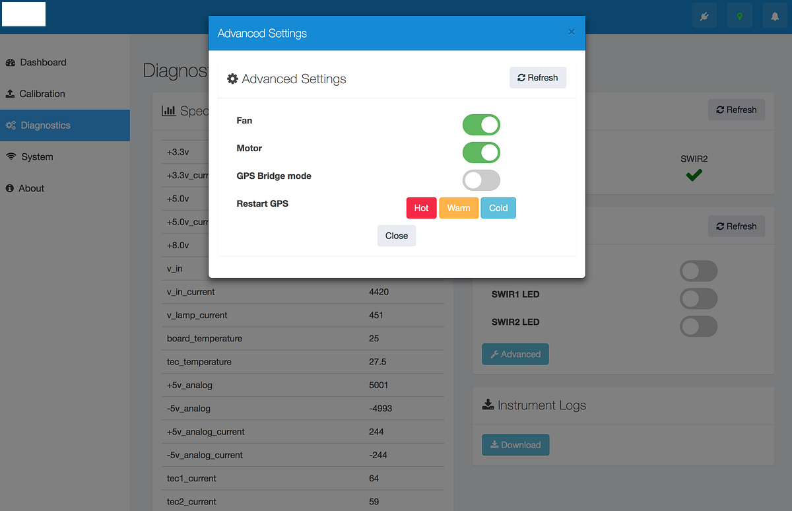Click the connection status icon in the header
Screen dimensions: 792x511
point(704,15)
